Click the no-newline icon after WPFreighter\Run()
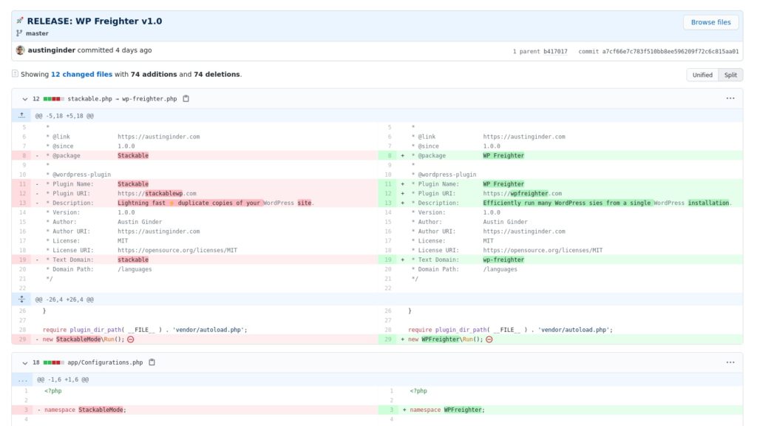The height and width of the screenshot is (426, 757). (x=489, y=339)
